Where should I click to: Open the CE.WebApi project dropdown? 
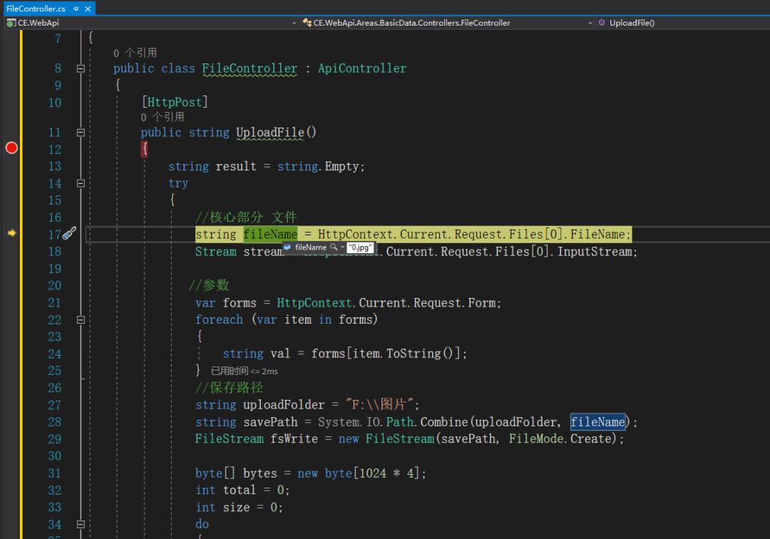[x=294, y=23]
